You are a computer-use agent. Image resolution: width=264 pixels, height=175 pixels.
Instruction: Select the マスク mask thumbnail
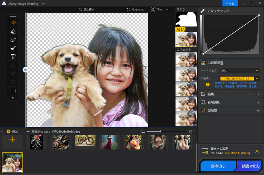coord(186,19)
